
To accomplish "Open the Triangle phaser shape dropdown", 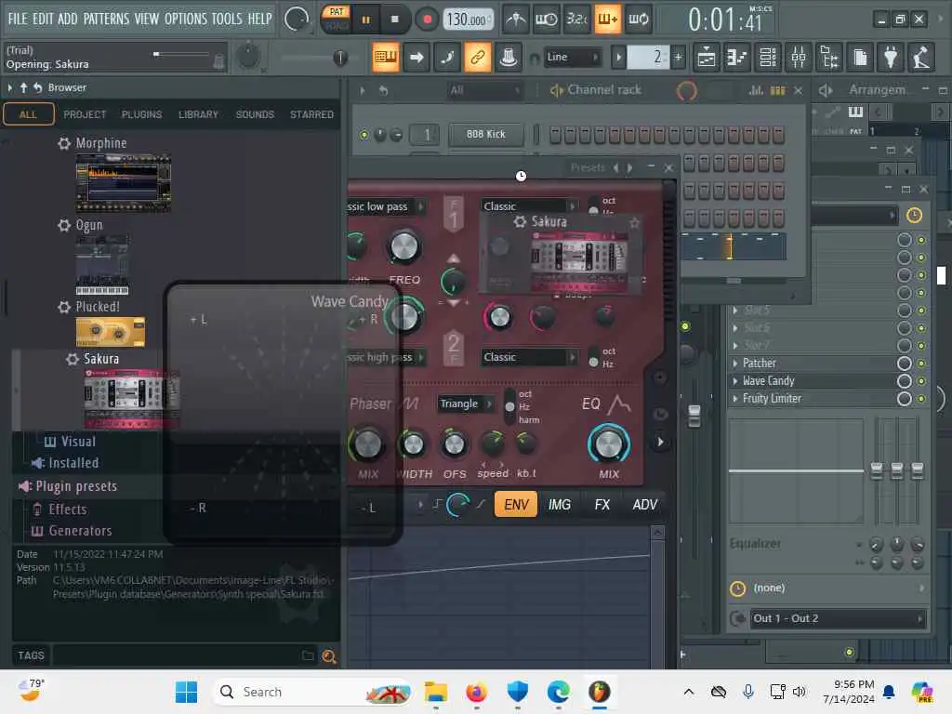I will [465, 403].
